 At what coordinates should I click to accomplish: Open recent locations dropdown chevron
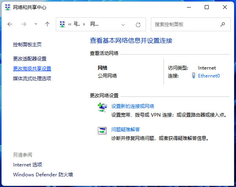[36, 24]
